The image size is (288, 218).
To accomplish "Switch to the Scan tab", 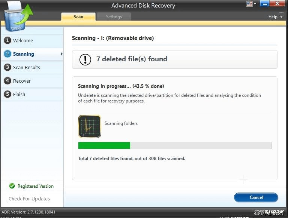I will tap(78, 17).
